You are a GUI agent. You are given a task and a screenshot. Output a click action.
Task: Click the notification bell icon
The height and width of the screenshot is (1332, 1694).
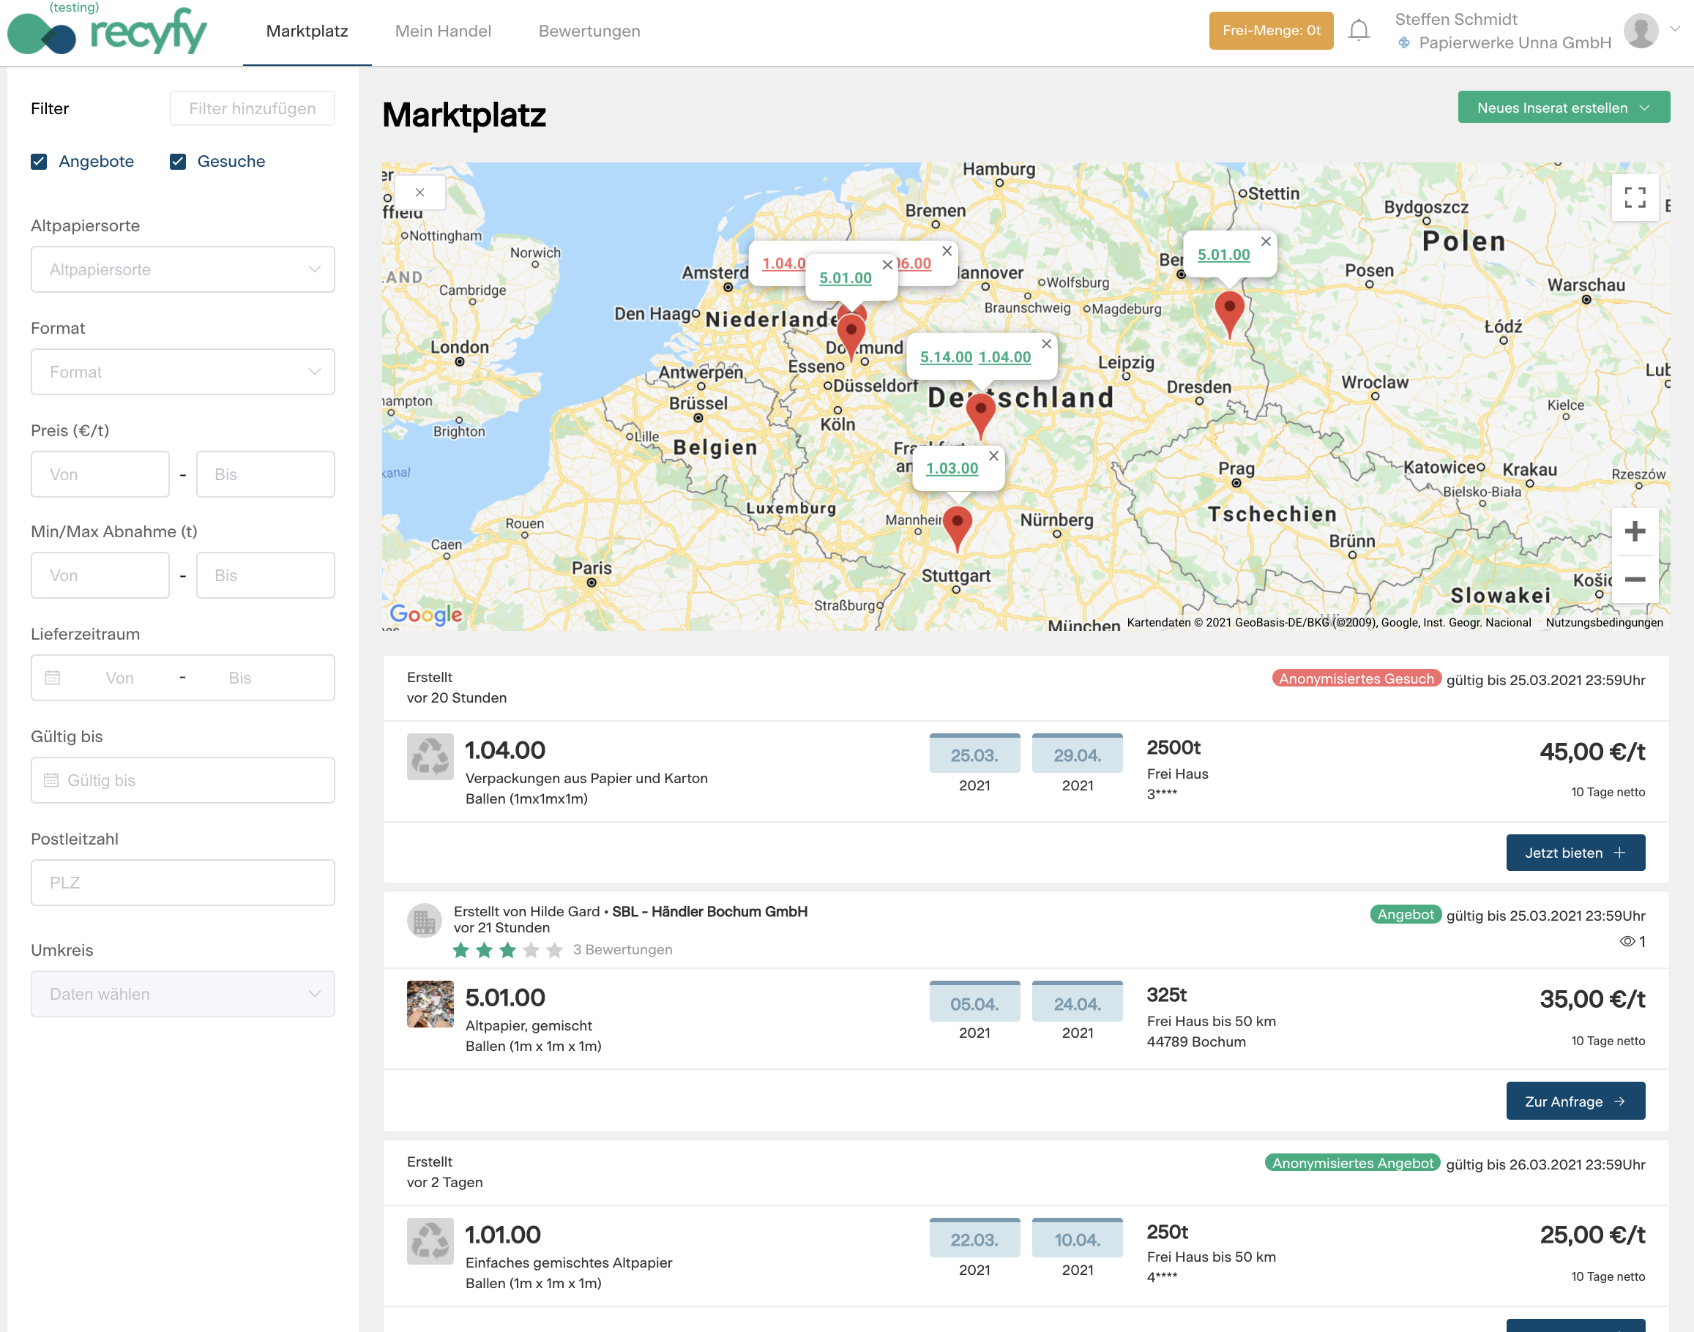pos(1359,31)
